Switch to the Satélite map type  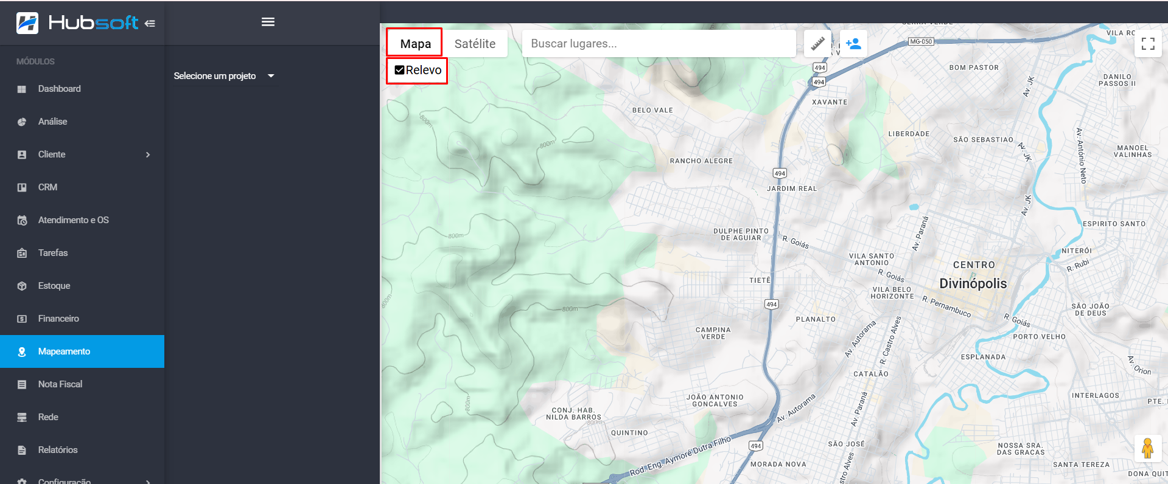[475, 44]
